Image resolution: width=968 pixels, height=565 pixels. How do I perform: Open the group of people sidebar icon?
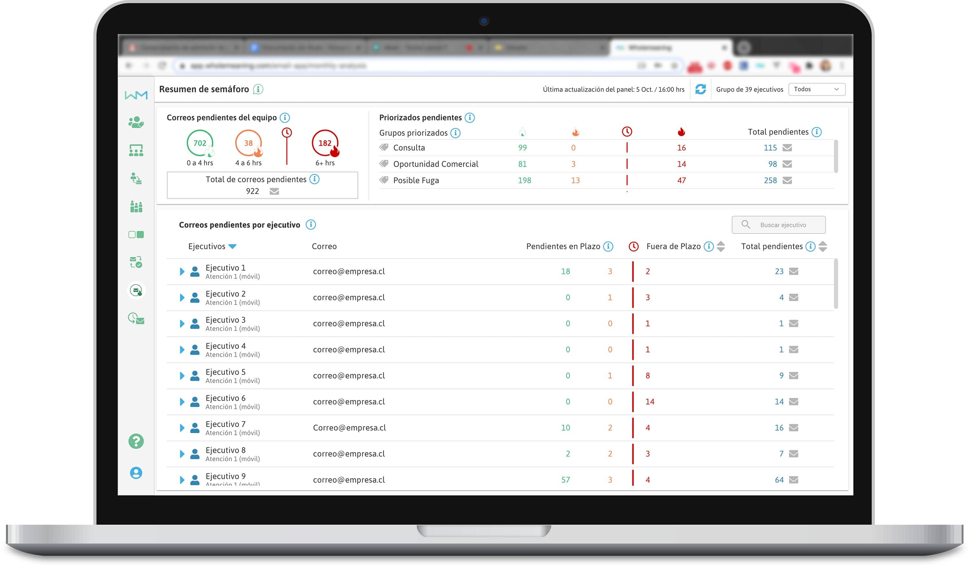136,206
